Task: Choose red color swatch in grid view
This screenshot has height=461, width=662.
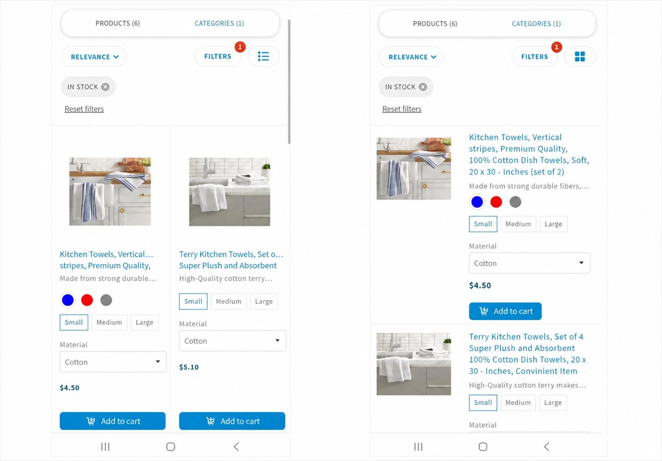Action: tap(87, 300)
